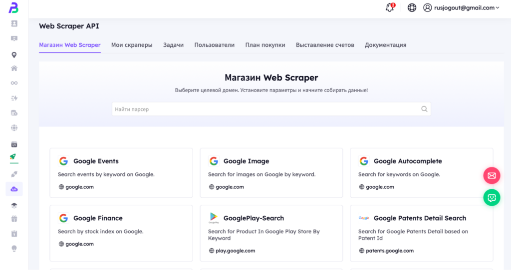Open Google Patents Detail Search card
Screen dimensions: 511x270
[x=421, y=233]
